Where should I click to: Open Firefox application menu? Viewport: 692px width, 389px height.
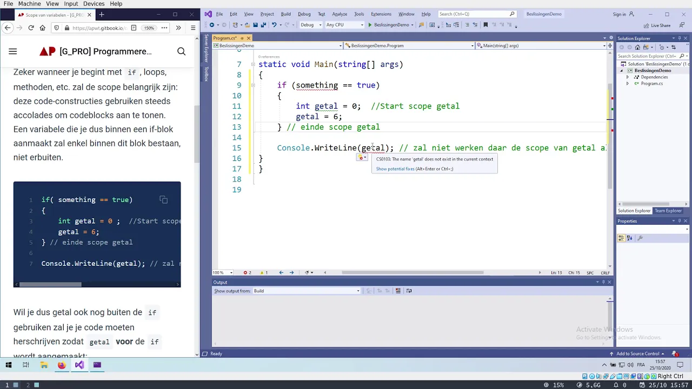(x=193, y=28)
